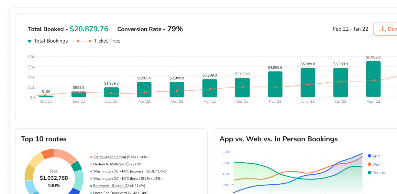
Task: Click the $1,032,768 donut total
Action: 54,178
